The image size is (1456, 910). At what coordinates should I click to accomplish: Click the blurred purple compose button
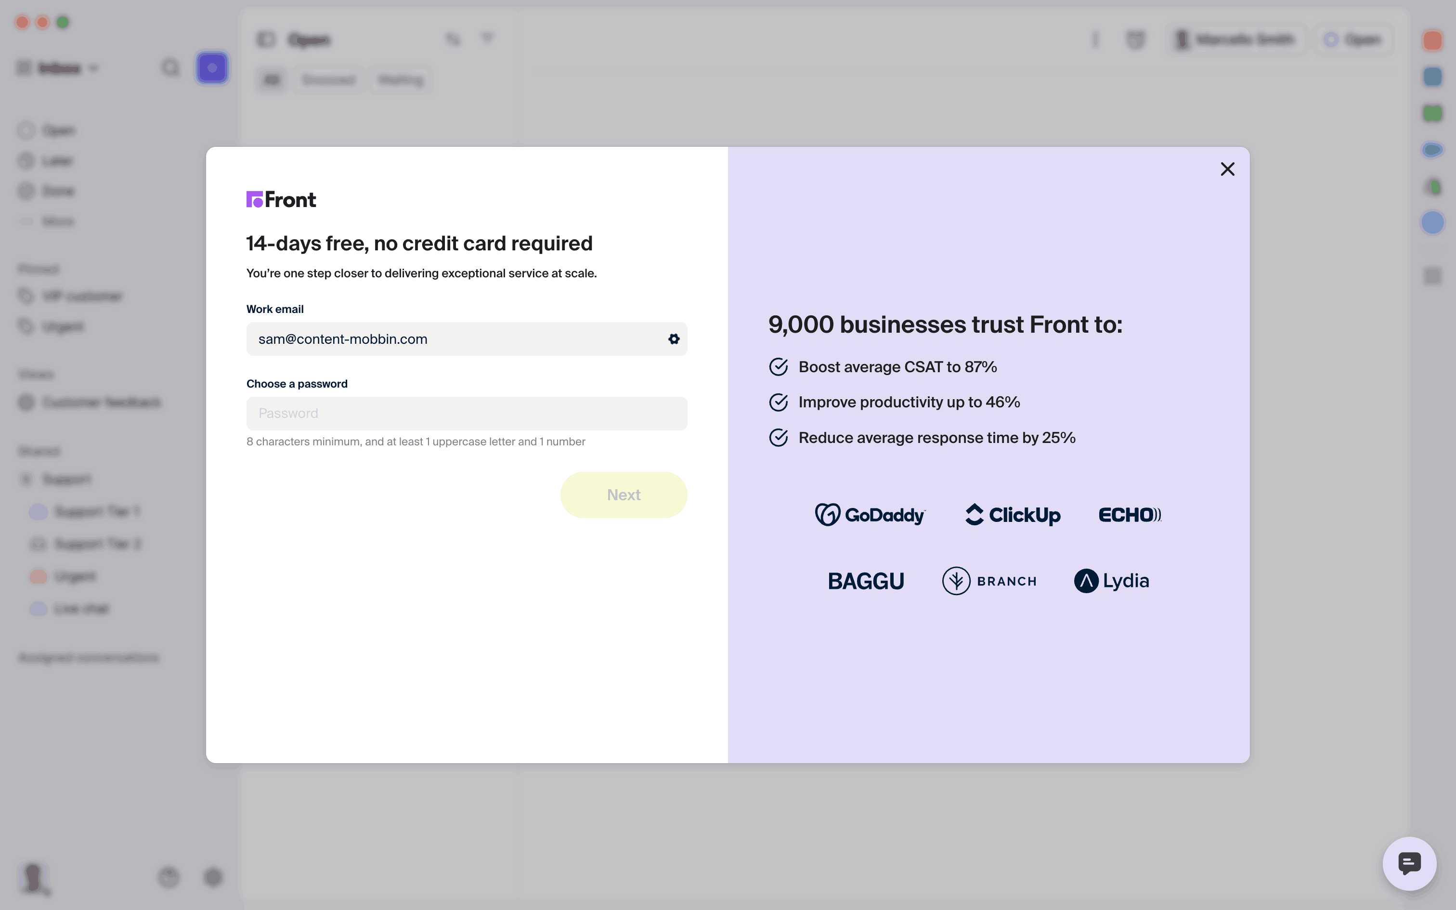coord(212,68)
